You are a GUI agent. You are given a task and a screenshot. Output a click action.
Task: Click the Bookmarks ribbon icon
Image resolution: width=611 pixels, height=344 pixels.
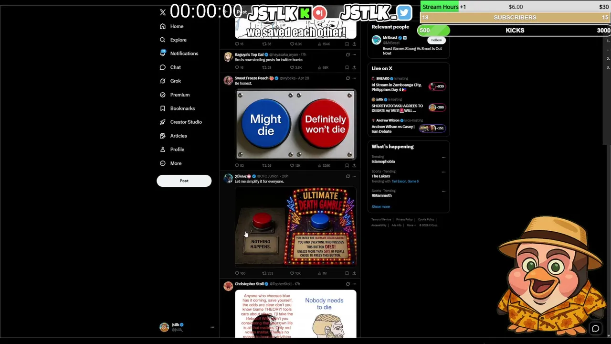[163, 108]
